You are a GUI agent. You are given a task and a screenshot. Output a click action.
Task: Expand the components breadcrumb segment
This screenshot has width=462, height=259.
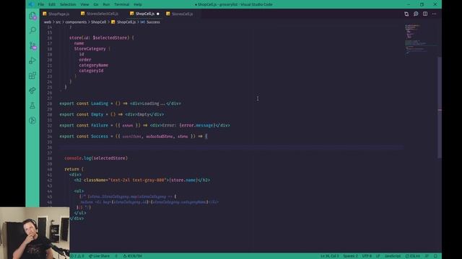click(x=76, y=22)
